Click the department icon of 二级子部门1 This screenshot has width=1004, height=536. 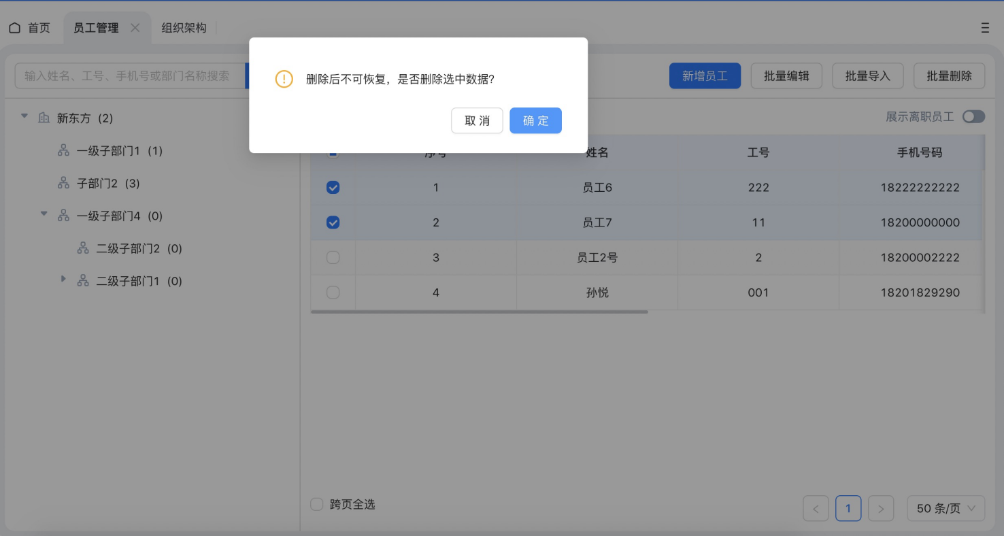(x=83, y=281)
